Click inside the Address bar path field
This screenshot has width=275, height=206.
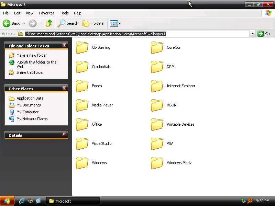[x=133, y=34]
